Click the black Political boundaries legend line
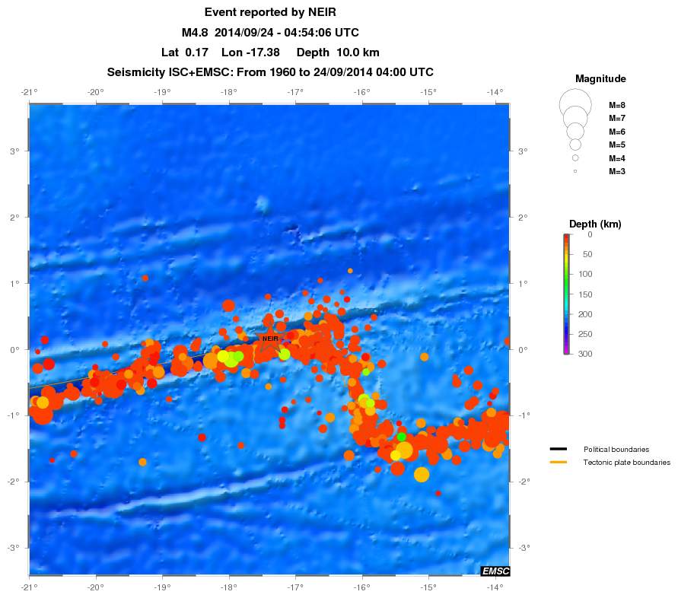The image size is (678, 598). (x=559, y=449)
